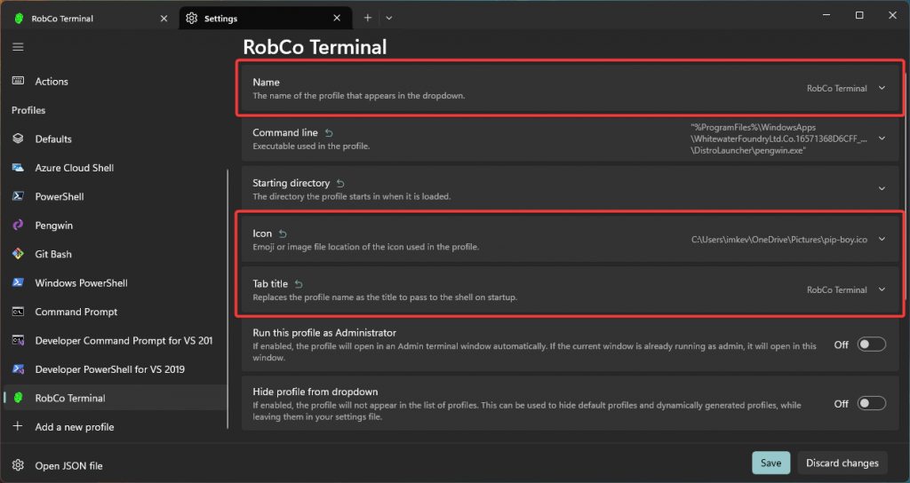Expand the Starting directory setting
Screen dimensions: 910x483
pos(882,188)
